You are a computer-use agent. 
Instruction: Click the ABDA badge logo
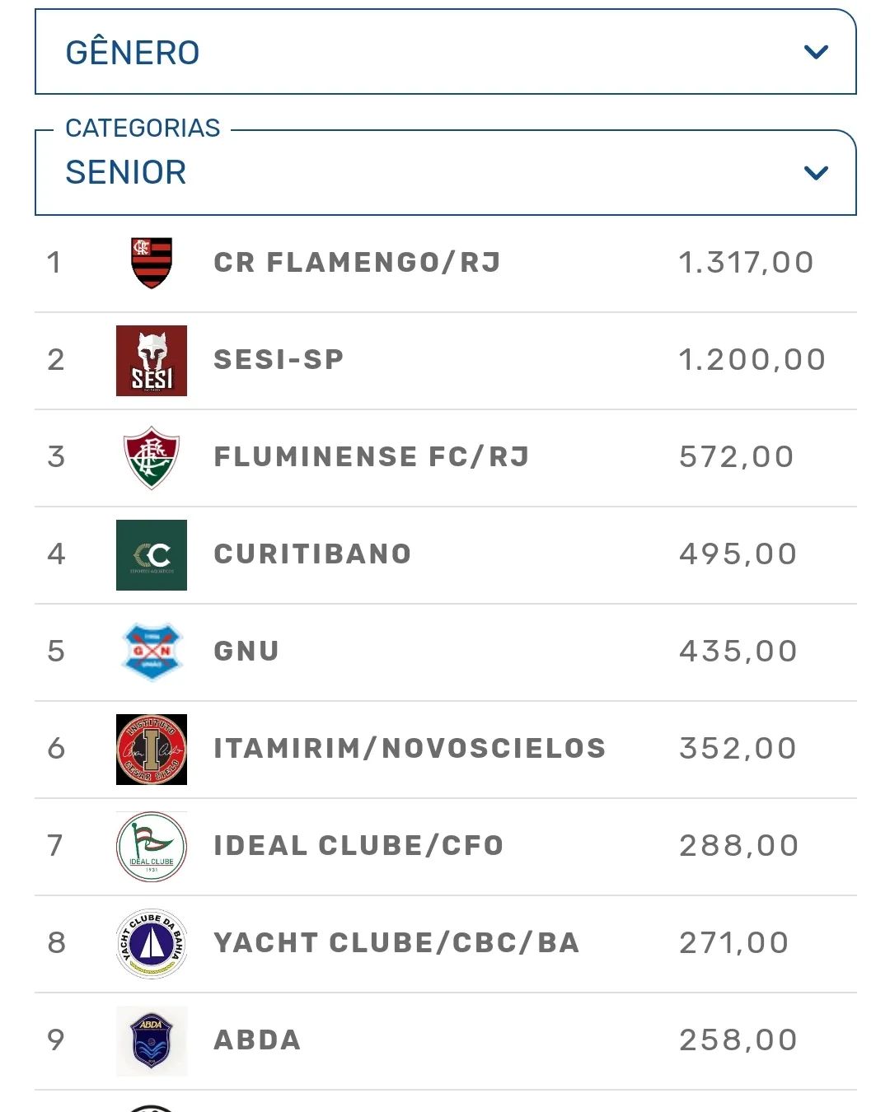pyautogui.click(x=152, y=1040)
